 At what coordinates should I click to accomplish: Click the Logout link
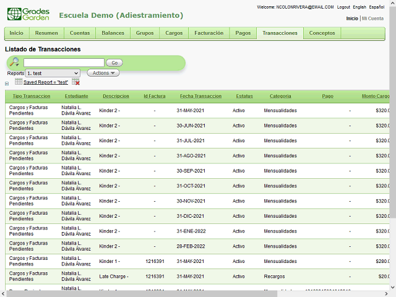click(343, 7)
